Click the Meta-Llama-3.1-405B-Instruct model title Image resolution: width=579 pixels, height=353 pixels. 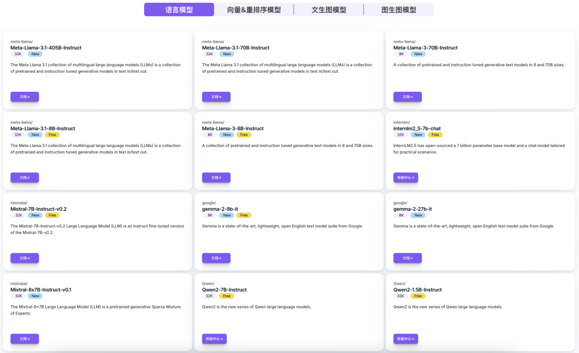pos(46,48)
